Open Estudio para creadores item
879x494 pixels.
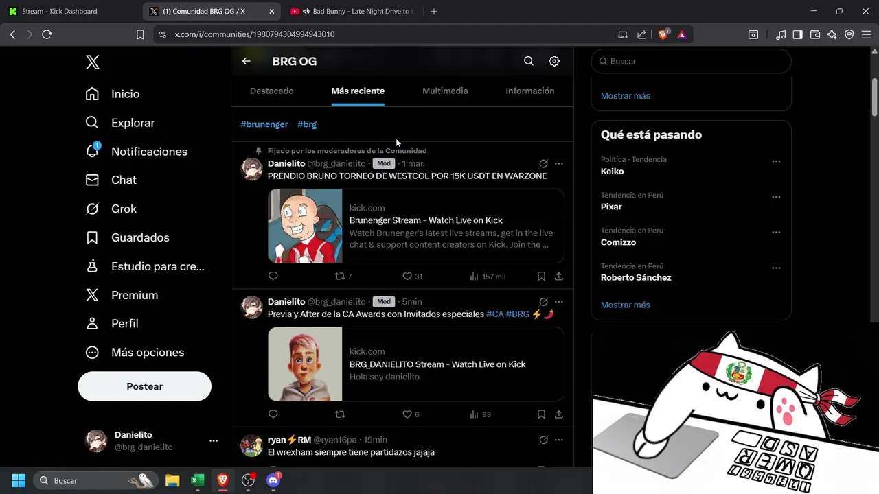click(x=145, y=266)
